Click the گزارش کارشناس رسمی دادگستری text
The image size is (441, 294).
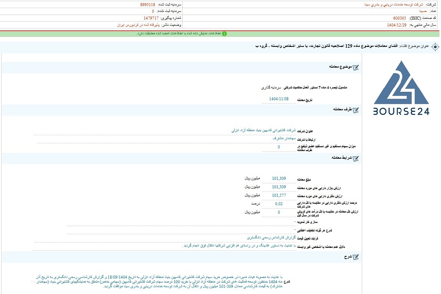pos(271,238)
